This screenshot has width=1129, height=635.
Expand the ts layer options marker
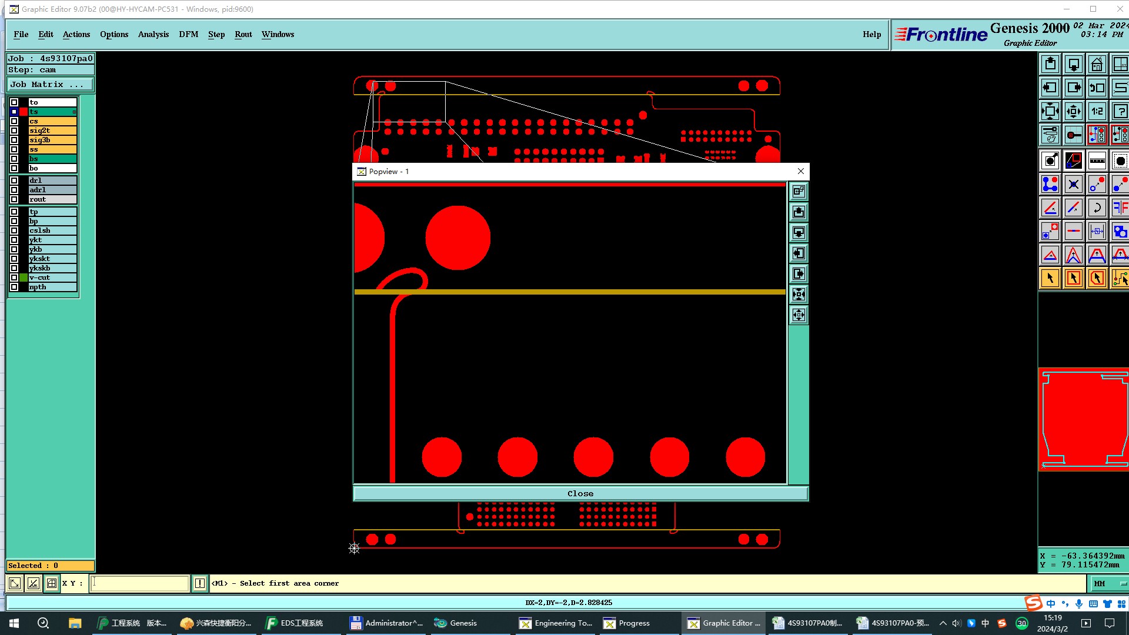[74, 112]
